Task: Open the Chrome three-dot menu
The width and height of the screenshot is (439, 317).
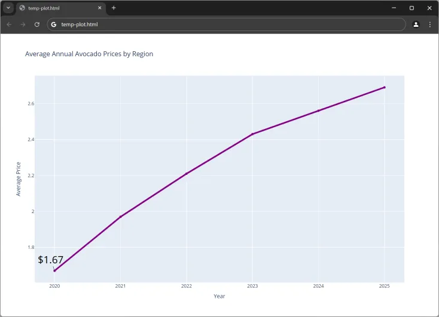Action: tap(430, 24)
